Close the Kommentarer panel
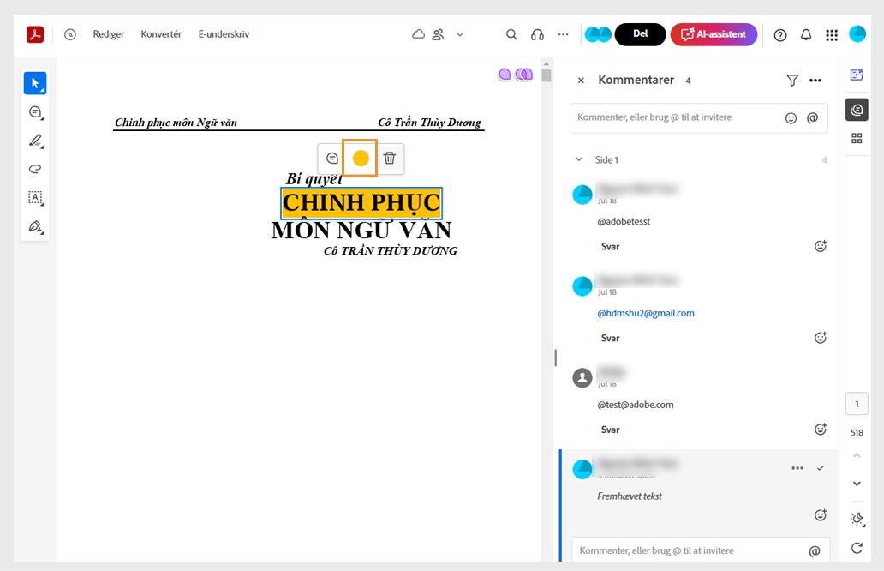 [581, 81]
